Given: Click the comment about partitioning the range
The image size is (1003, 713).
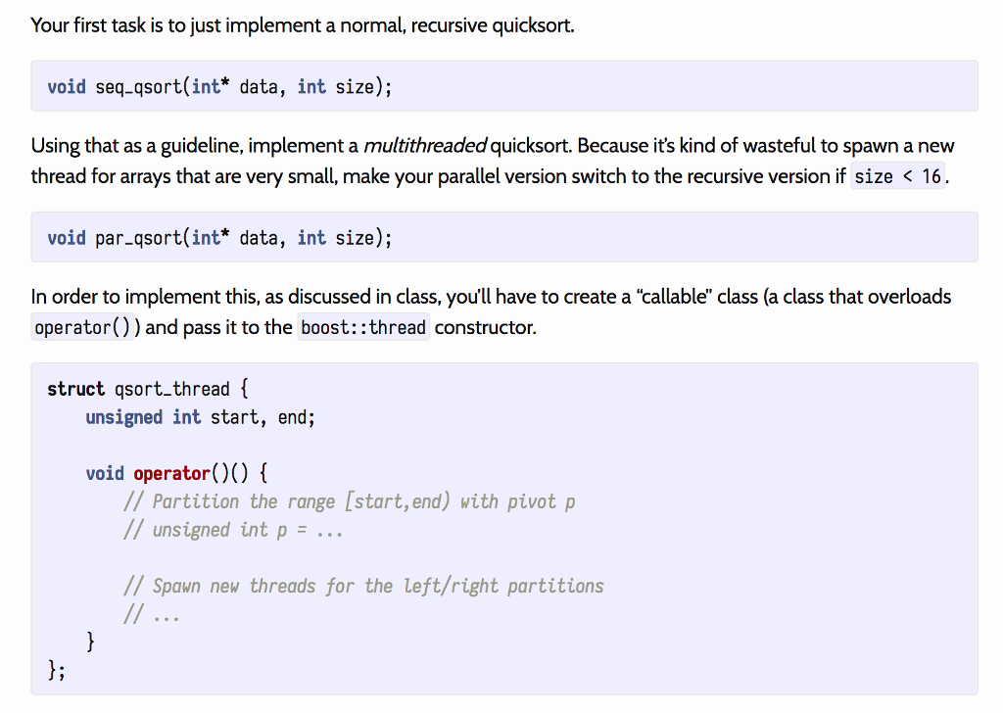Looking at the screenshot, I should point(350,501).
